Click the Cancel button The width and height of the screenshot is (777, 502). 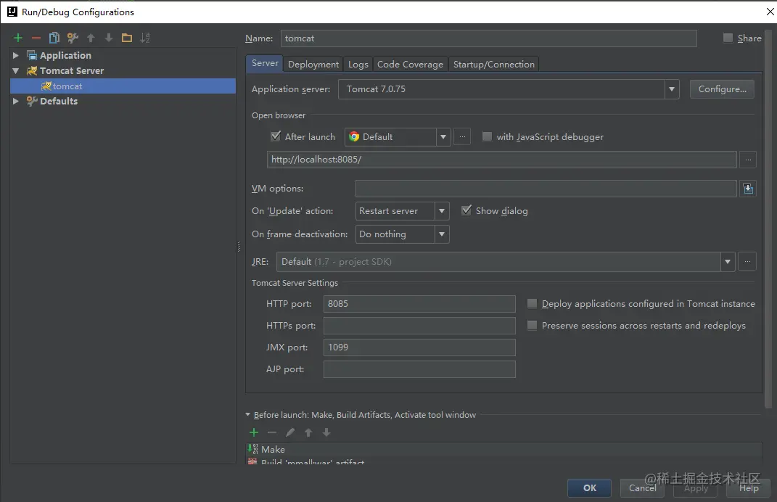pos(642,488)
